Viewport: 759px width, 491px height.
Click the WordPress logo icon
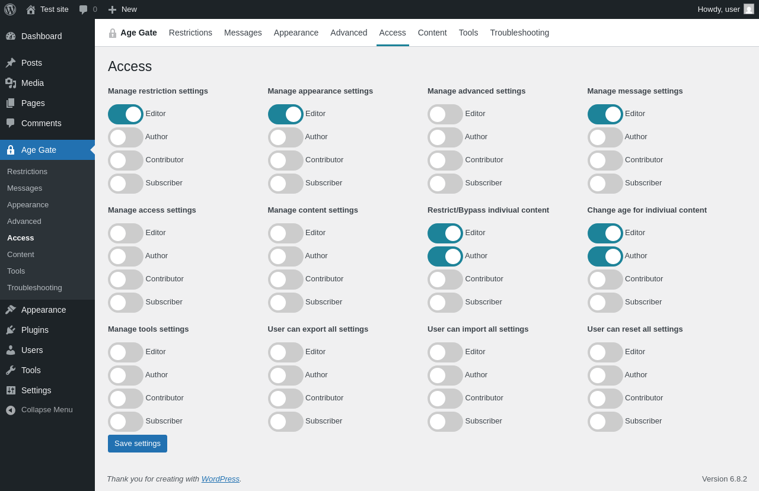10,9
